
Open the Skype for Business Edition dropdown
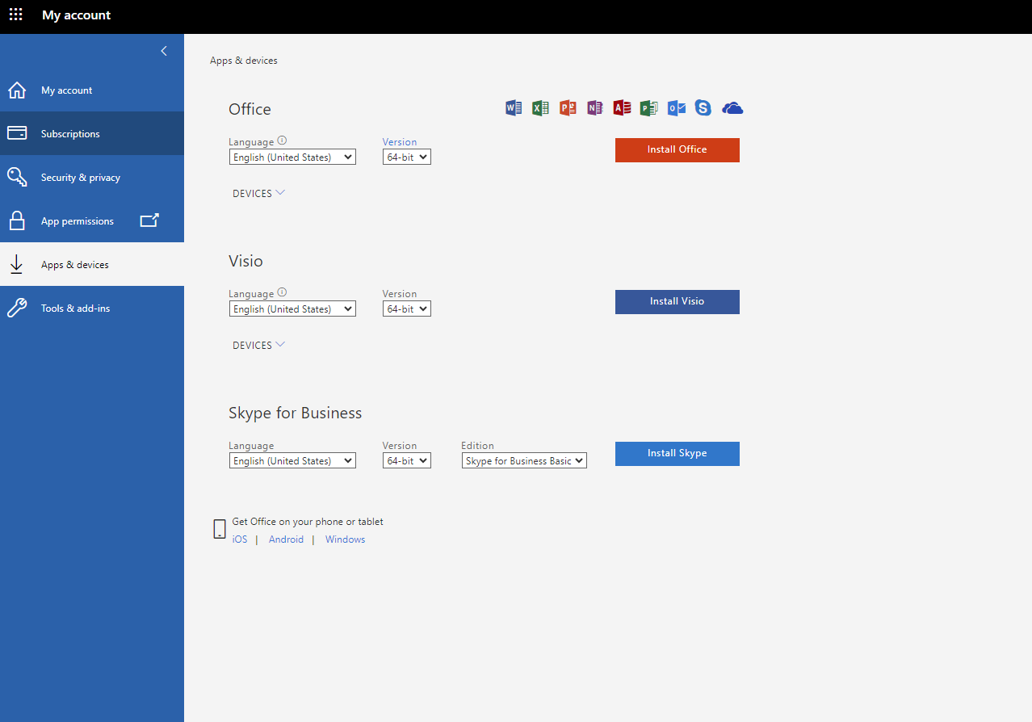524,461
